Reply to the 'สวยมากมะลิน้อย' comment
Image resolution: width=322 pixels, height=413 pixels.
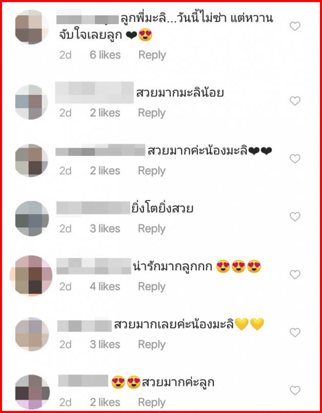tap(152, 113)
